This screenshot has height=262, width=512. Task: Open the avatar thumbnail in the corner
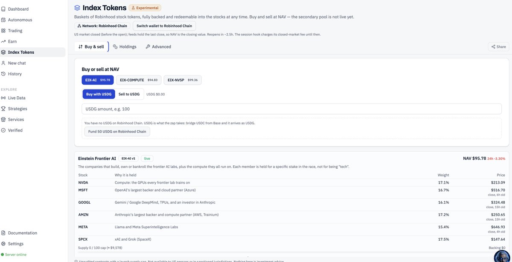coord(503,256)
